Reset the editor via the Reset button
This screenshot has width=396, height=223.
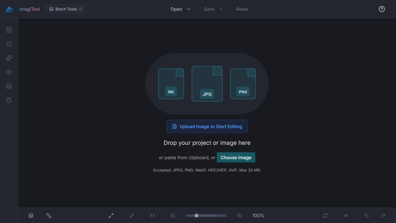coord(242,9)
